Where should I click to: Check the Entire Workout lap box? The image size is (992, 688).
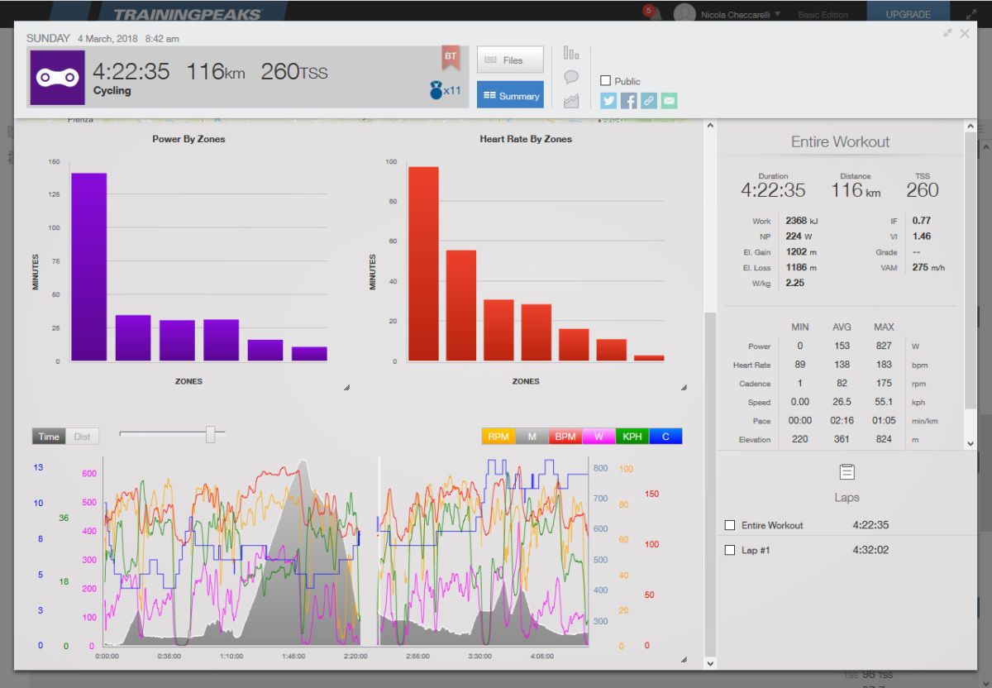tap(729, 525)
